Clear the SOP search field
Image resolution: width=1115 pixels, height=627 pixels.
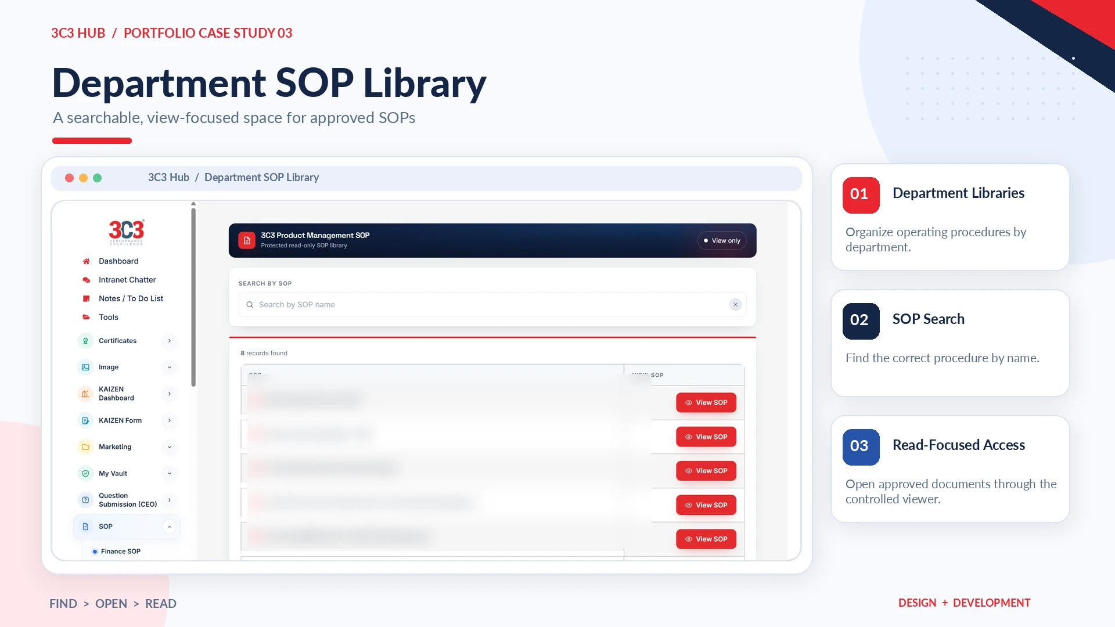(x=735, y=305)
